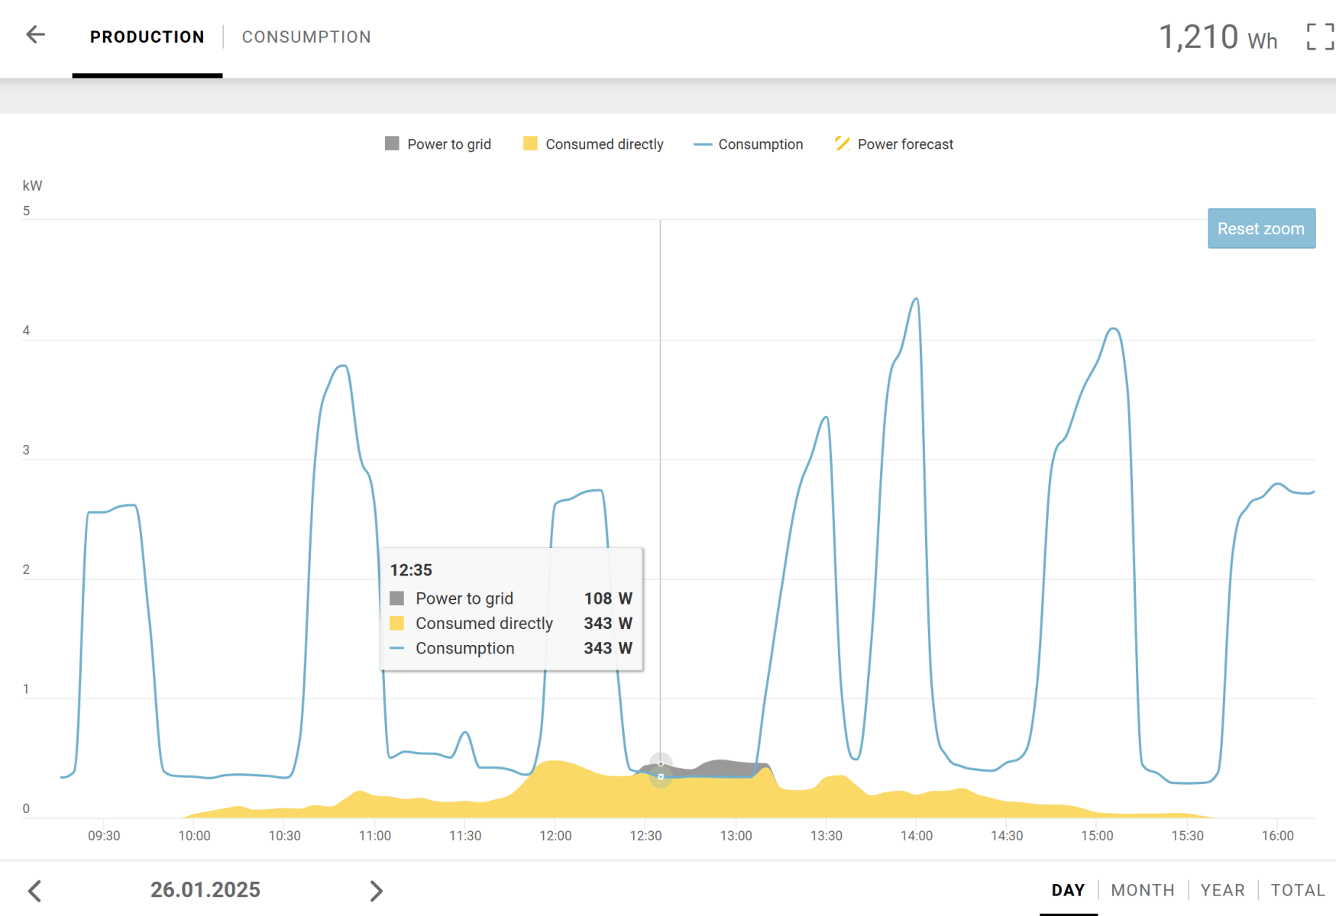Toggle Consumption series legend label
This screenshot has width=1336, height=916.
(760, 144)
